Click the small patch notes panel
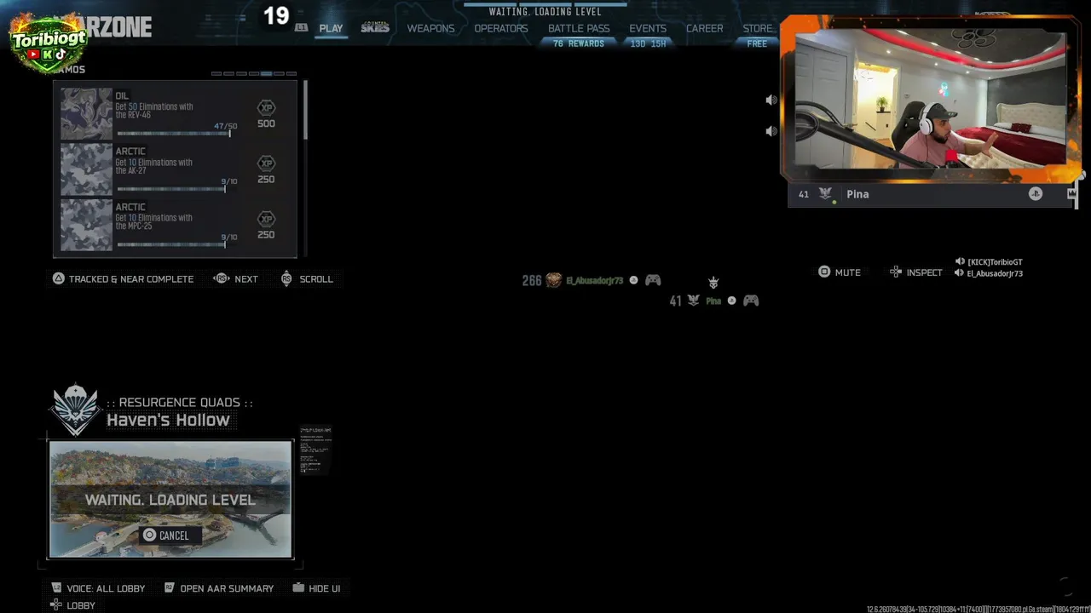1091x613 pixels. click(x=315, y=450)
